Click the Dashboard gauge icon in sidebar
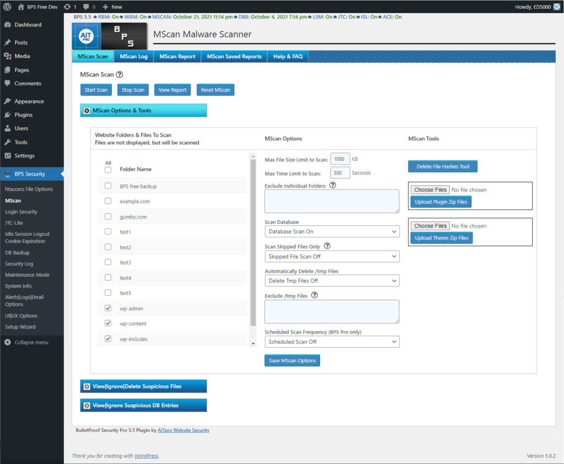Screen dimensions: 564x464 pyautogui.click(x=8, y=25)
